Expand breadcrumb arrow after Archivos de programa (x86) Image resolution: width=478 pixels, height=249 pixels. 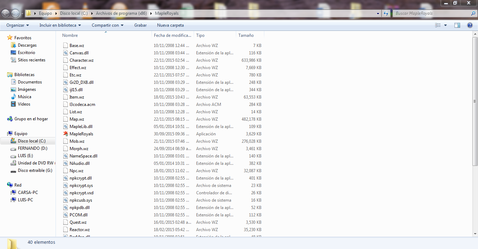click(151, 13)
